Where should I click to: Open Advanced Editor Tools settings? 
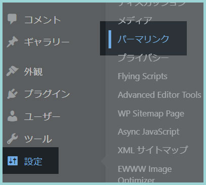(x=160, y=95)
